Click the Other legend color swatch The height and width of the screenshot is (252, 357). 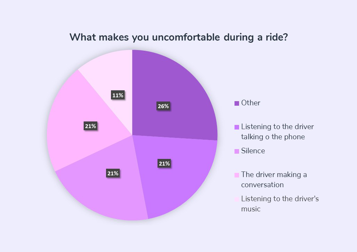[x=237, y=103]
